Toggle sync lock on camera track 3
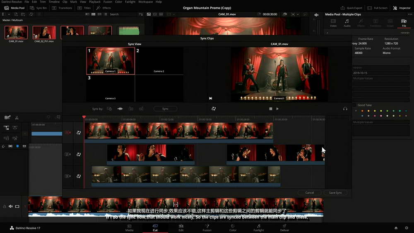Image resolution: width=414 pixels, height=233 pixels. pos(79,176)
